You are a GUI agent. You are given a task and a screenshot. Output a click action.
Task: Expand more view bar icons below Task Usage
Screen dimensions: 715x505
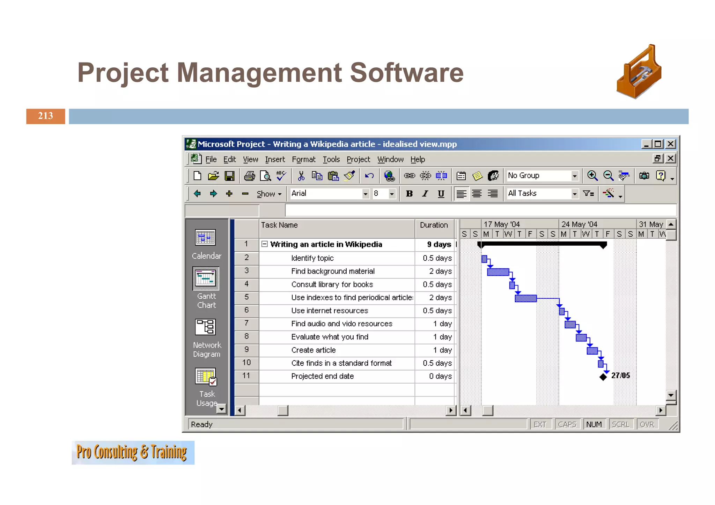coord(222,408)
